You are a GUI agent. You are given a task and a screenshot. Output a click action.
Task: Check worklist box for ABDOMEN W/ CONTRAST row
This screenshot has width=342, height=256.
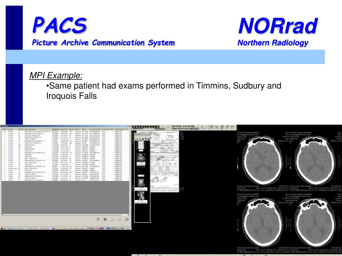click(5, 176)
